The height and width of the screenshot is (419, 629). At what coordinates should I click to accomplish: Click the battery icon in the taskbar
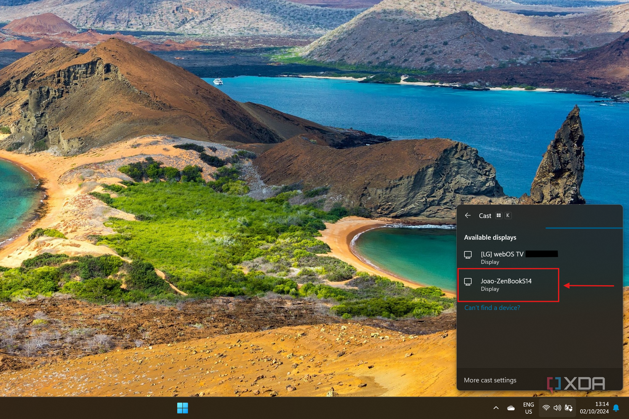tap(568, 408)
